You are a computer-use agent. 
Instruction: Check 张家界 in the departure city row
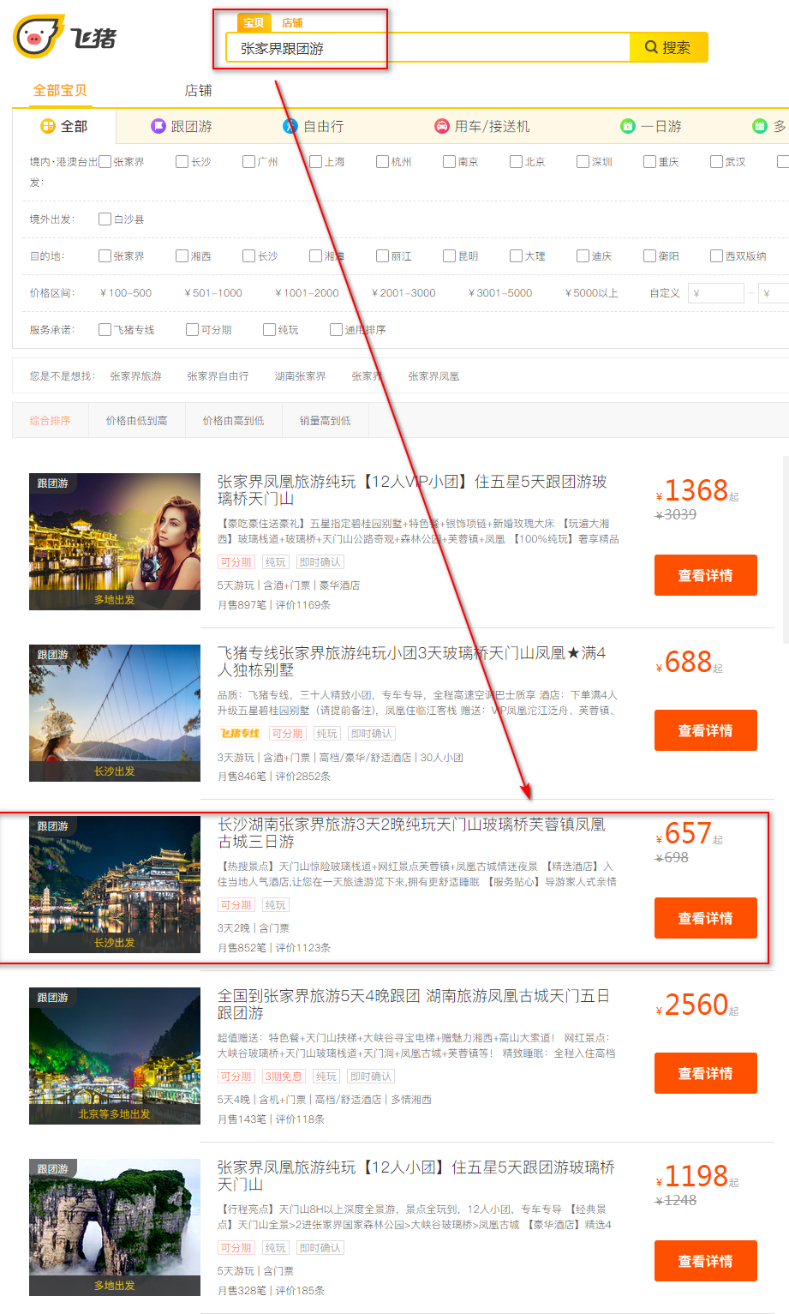[x=105, y=161]
